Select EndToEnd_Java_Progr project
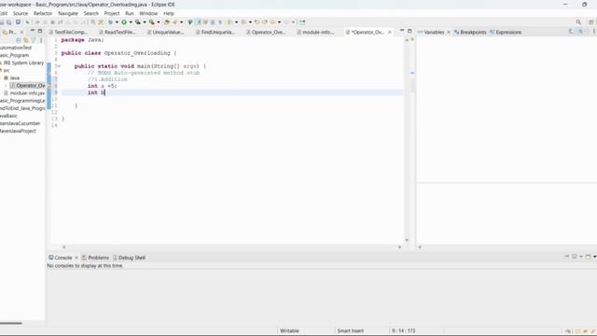 [x=22, y=108]
